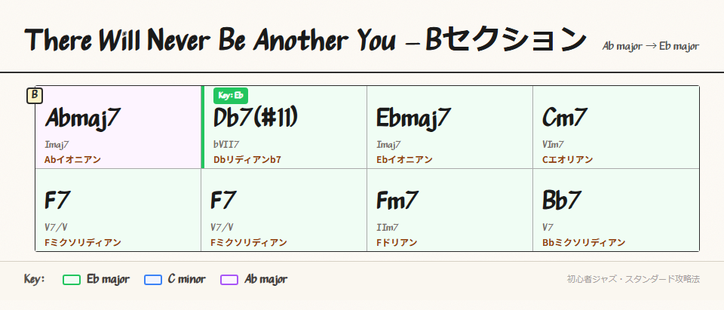Screen dimensions: 724x310
Task: Click the Bb7 chord symbol
Action: click(x=562, y=201)
